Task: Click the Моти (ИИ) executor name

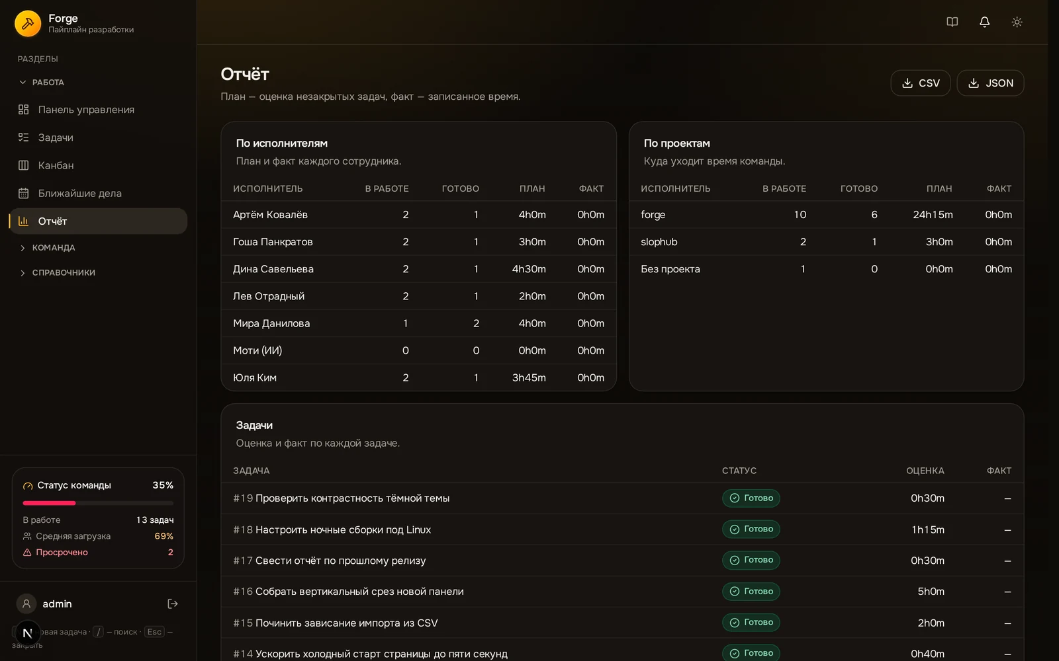Action: 257,350
